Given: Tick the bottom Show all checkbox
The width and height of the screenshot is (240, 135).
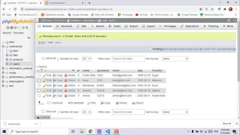Looking at the screenshot, I should pyautogui.click(x=43, y=111).
